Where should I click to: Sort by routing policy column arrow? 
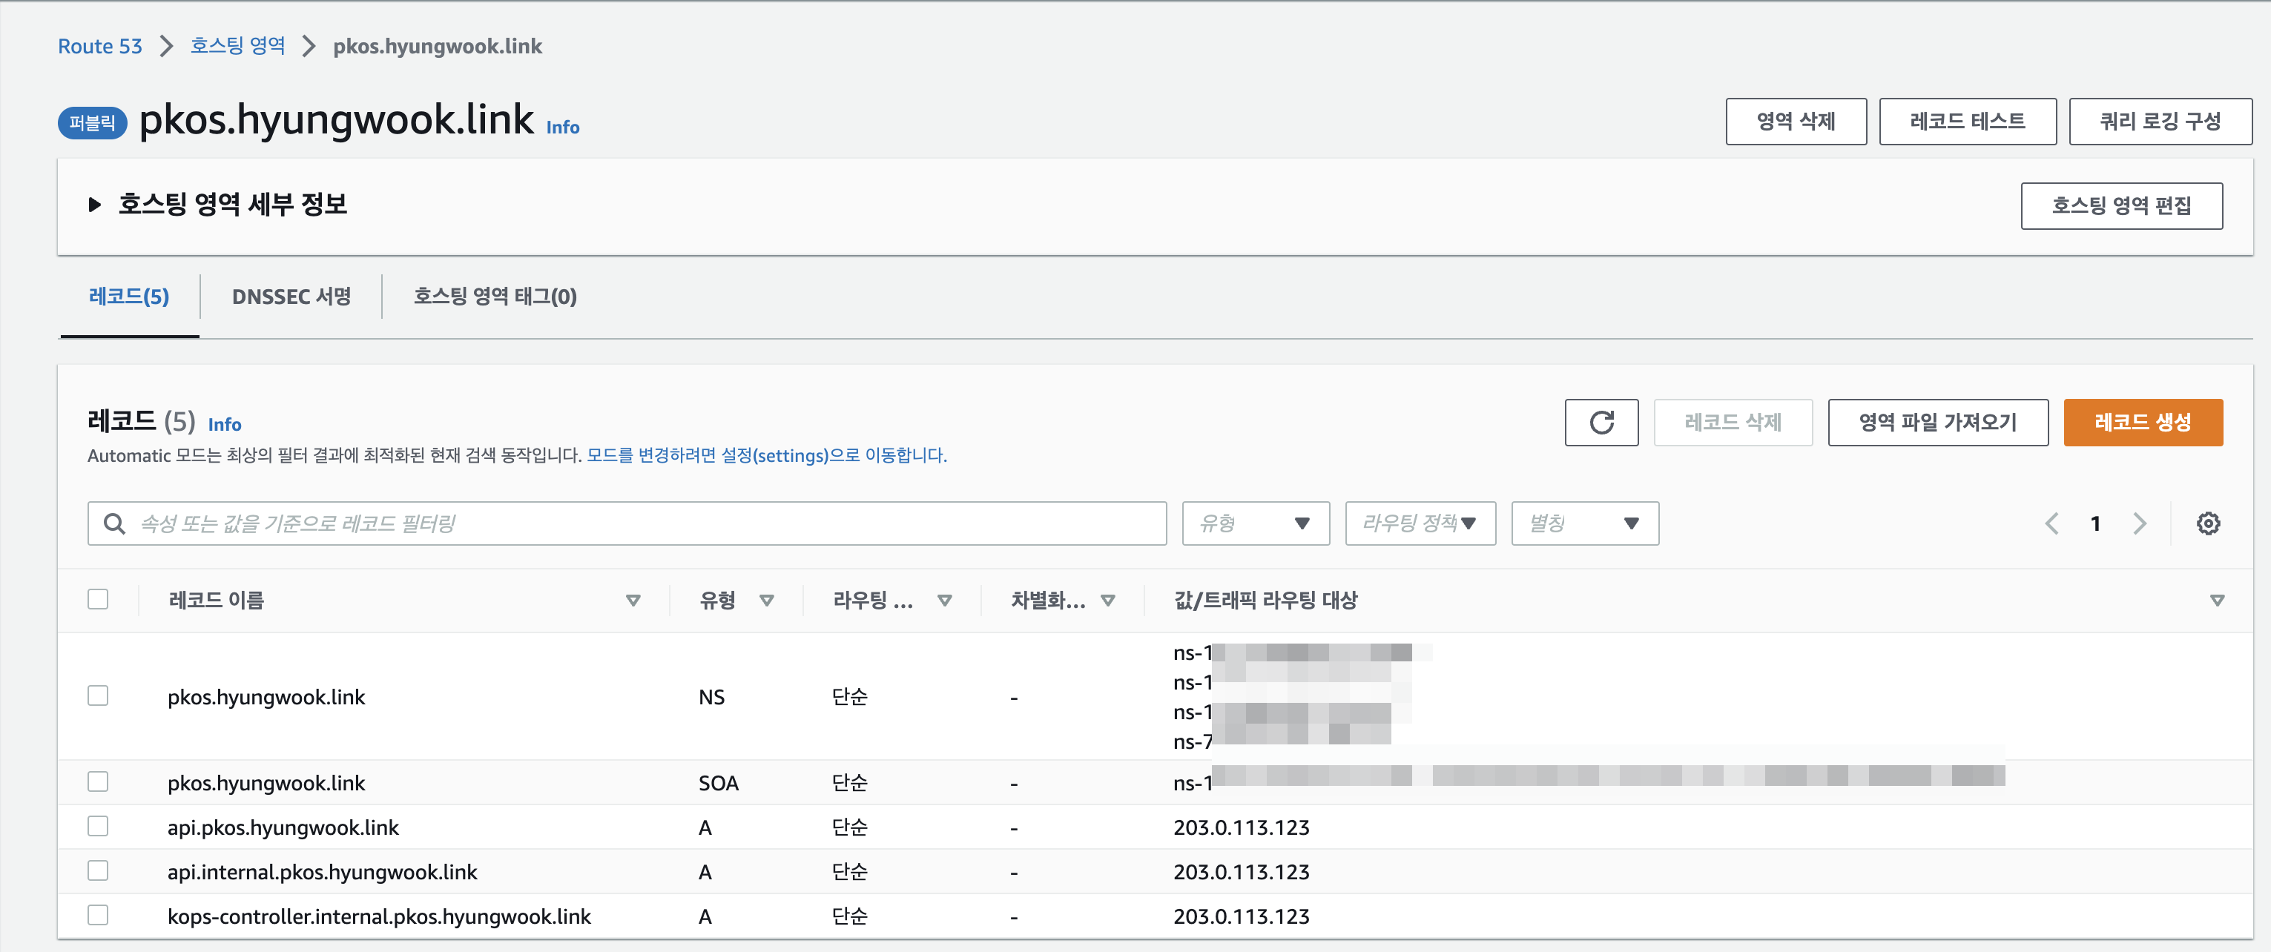click(944, 601)
